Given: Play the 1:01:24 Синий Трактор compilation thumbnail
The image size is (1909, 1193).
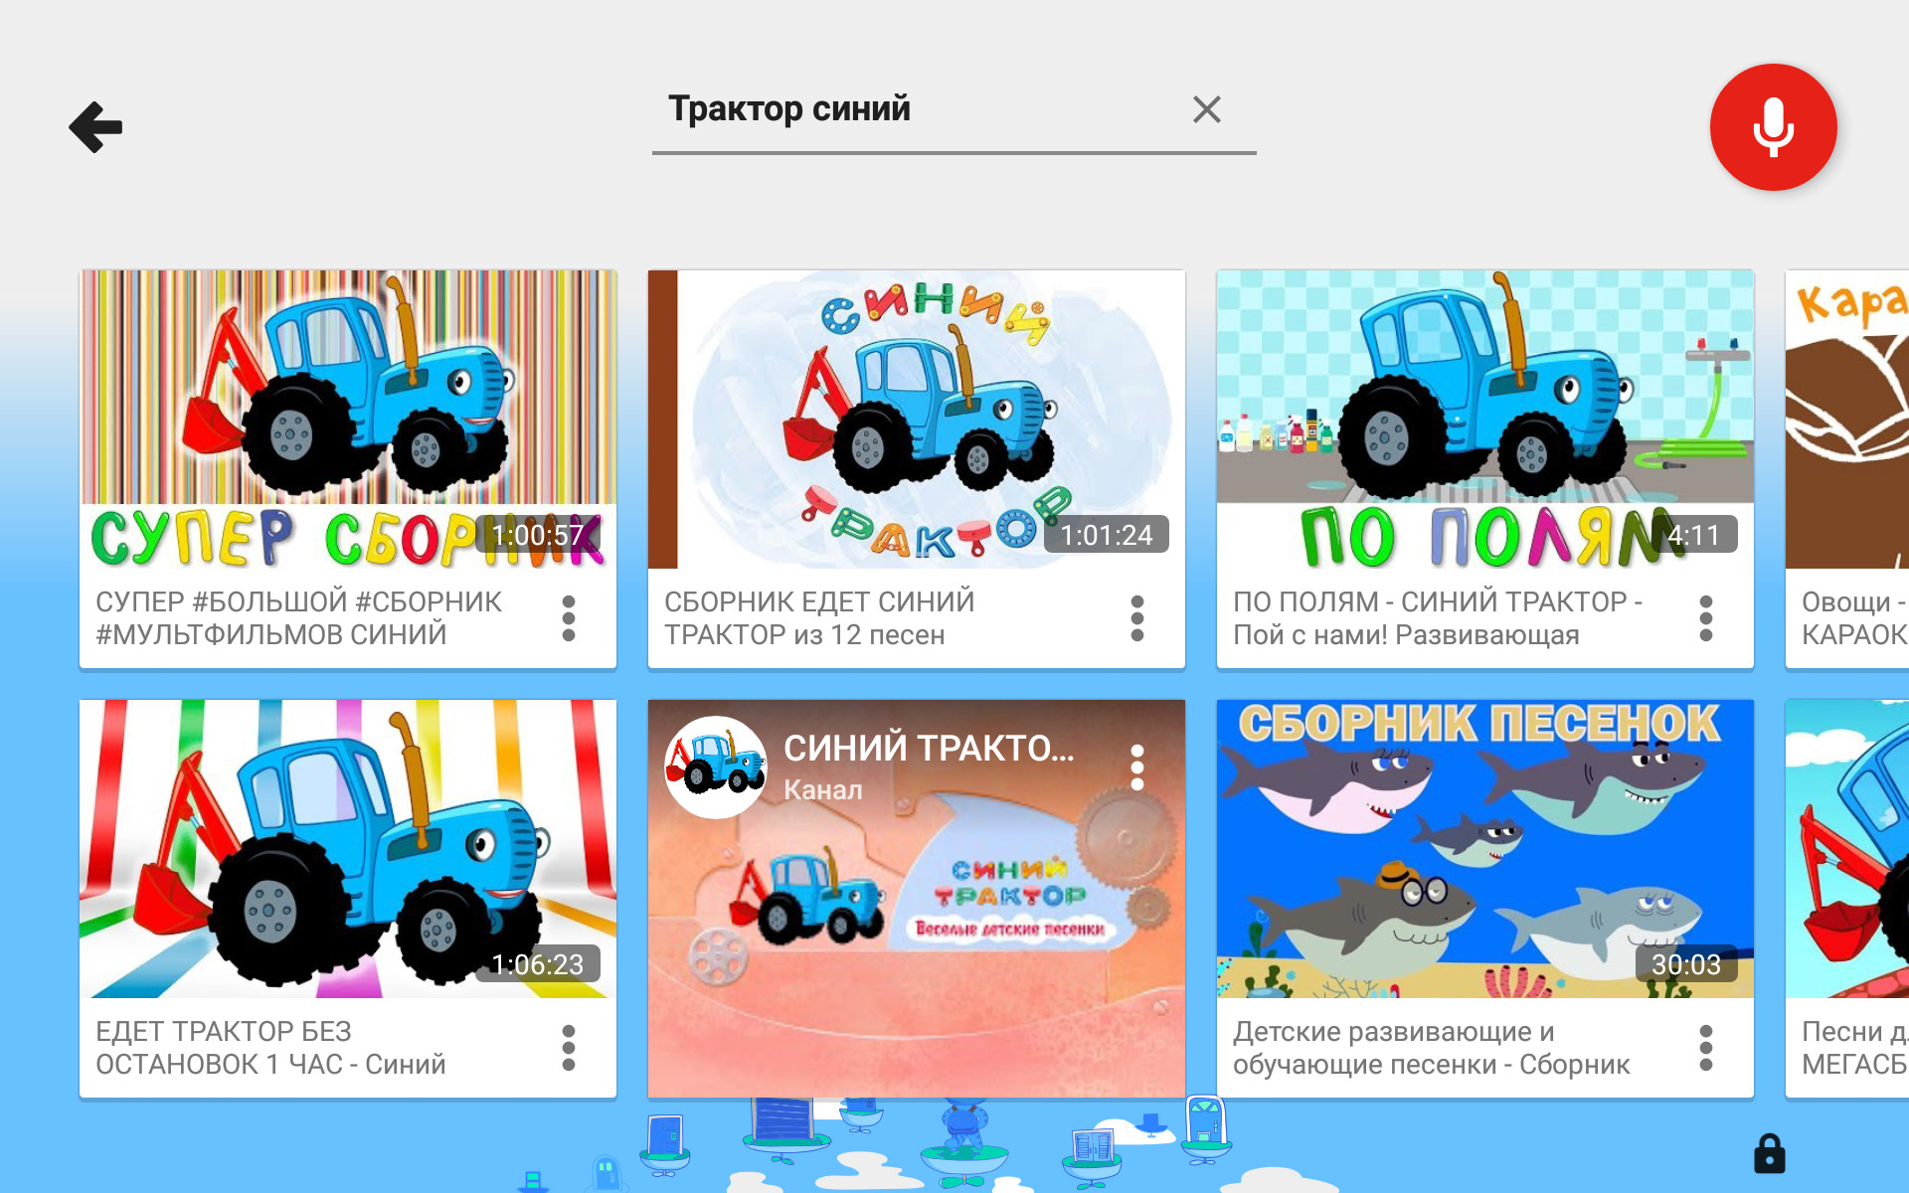Looking at the screenshot, I should (917, 419).
